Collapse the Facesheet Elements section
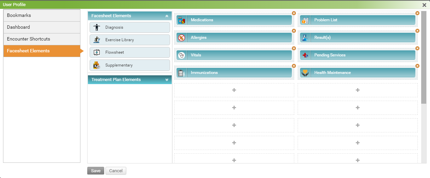Viewport: 430px width, 178px height. point(166,16)
